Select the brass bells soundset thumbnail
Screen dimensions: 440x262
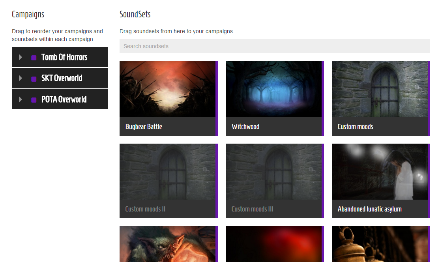tap(380, 244)
